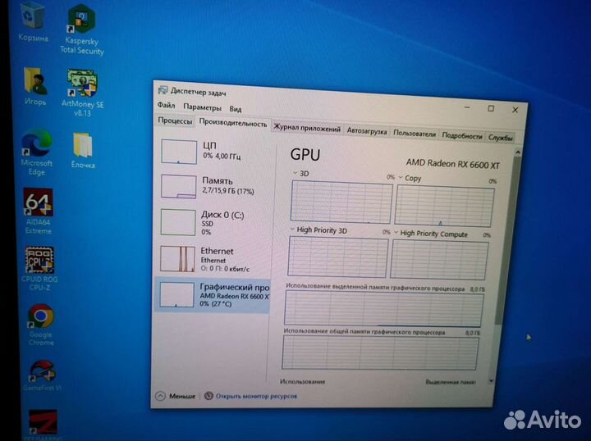The width and height of the screenshot is (591, 441).
Task: Click the GPU pane vertical scrollbar thumb
Action: [507, 241]
